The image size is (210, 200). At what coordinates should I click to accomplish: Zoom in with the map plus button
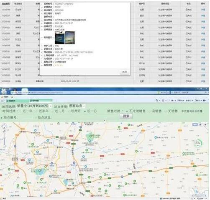pos(4,130)
